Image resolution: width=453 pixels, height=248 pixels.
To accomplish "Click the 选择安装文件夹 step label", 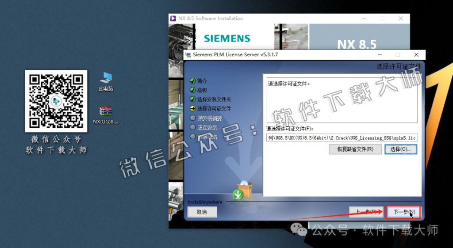I will (214, 99).
